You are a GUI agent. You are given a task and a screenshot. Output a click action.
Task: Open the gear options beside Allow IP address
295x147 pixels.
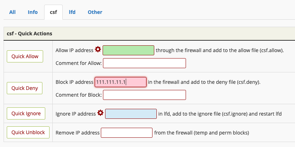coord(98,49)
